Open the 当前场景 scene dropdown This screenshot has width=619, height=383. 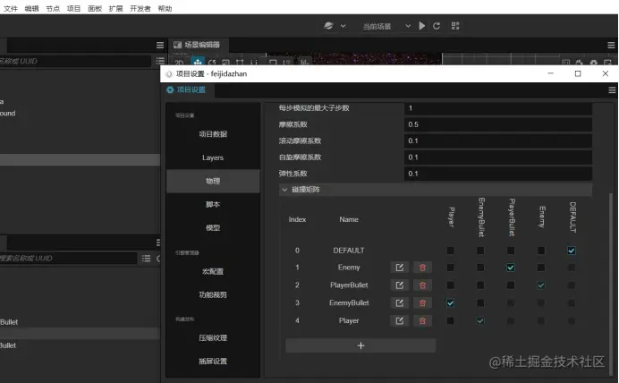point(386,26)
